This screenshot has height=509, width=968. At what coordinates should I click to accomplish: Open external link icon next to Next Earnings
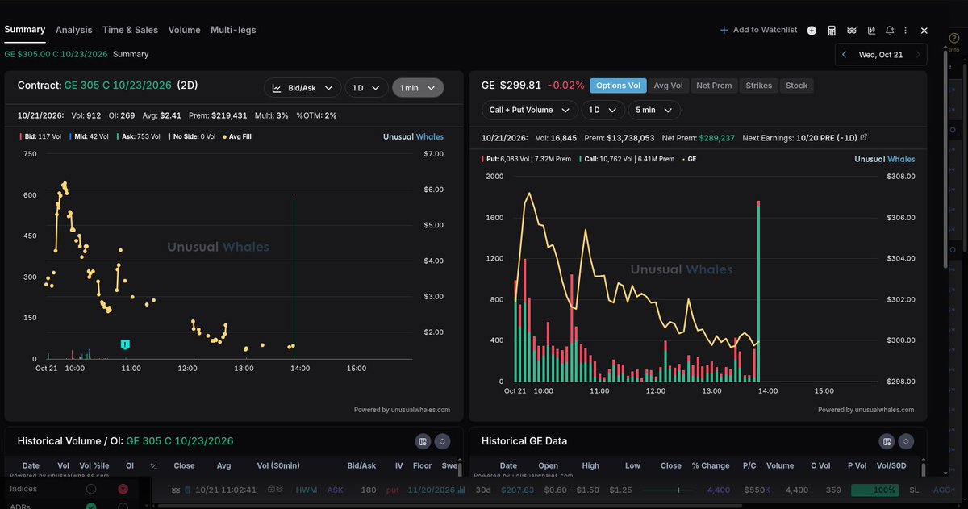[x=864, y=138]
